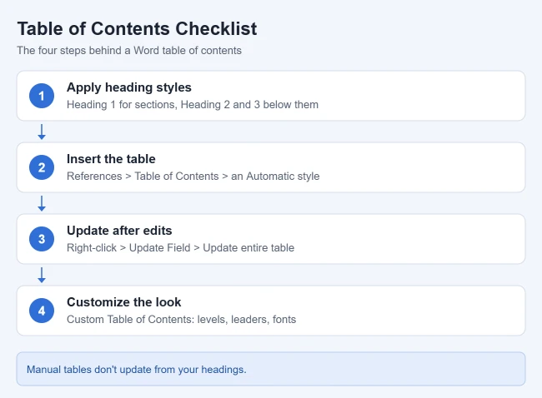
Task: Click 'References > Table of Contents' description
Action: [193, 176]
